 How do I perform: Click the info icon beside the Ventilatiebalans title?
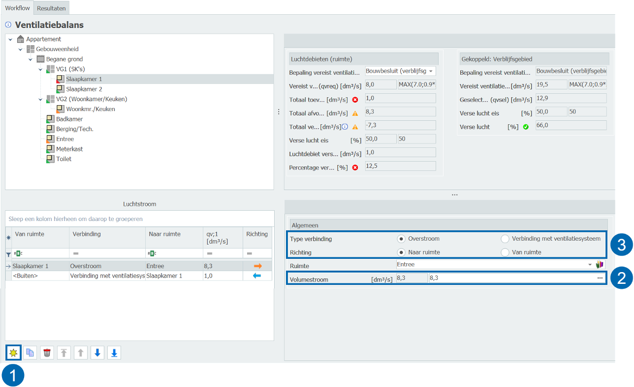[8, 25]
